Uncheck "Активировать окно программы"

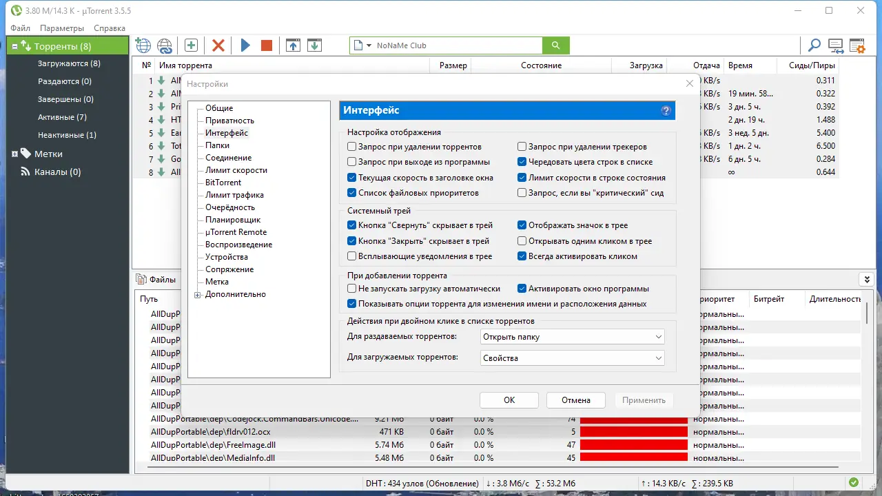[x=522, y=289]
